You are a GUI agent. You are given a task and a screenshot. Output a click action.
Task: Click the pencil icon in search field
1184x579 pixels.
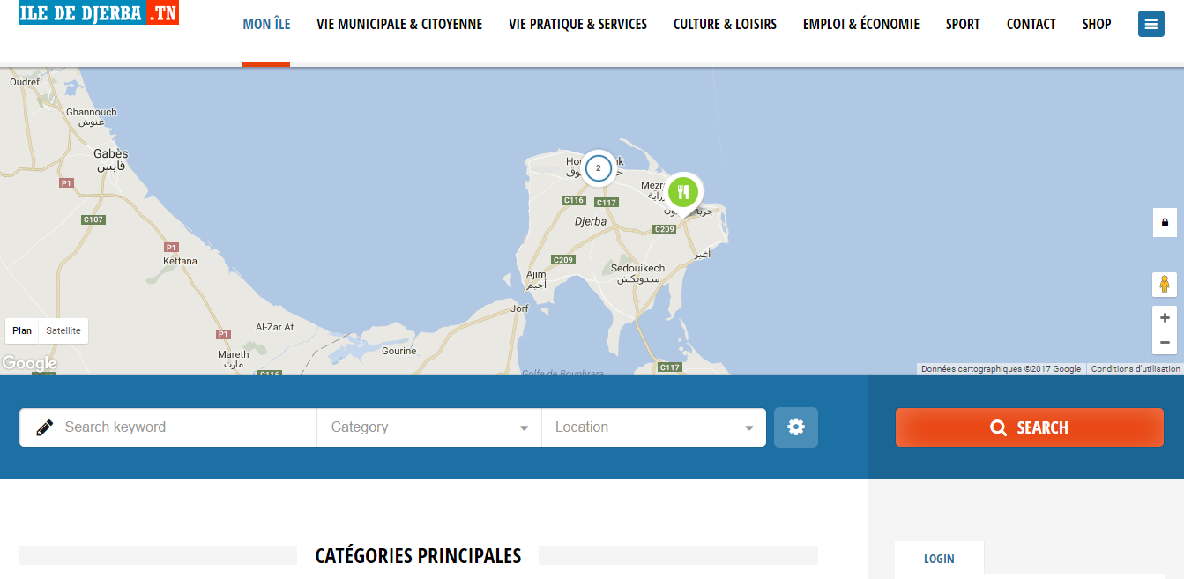44,427
